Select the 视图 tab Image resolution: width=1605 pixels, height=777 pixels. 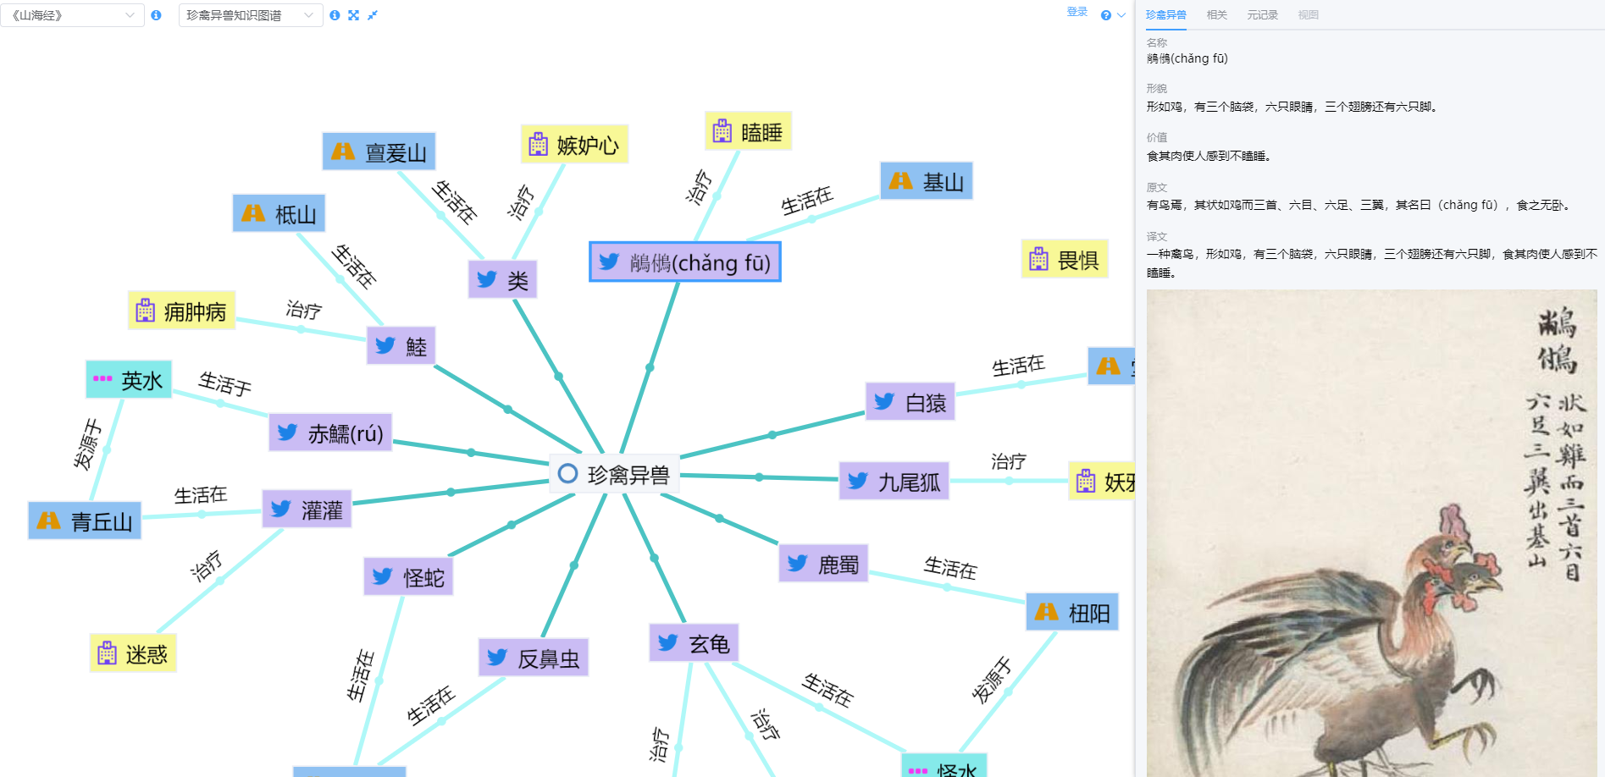(x=1308, y=15)
